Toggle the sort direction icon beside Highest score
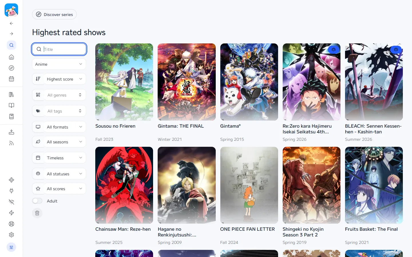This screenshot has height=257, width=412. pyautogui.click(x=38, y=79)
